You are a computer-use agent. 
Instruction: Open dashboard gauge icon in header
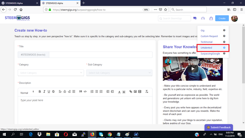point(203,18)
